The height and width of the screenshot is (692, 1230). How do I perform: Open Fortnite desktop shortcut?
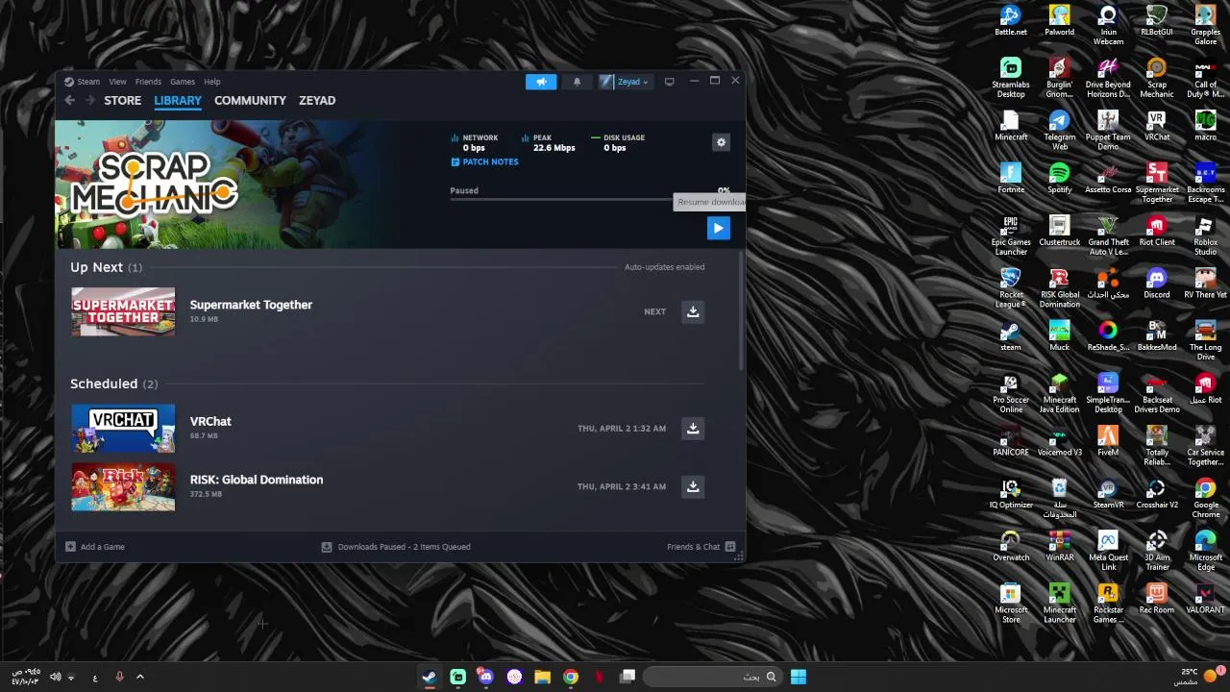(x=1011, y=178)
